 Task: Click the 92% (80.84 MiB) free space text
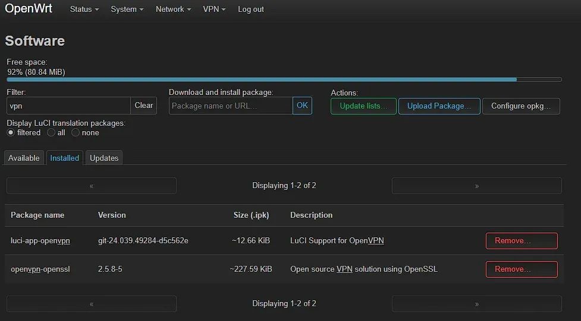click(36, 72)
